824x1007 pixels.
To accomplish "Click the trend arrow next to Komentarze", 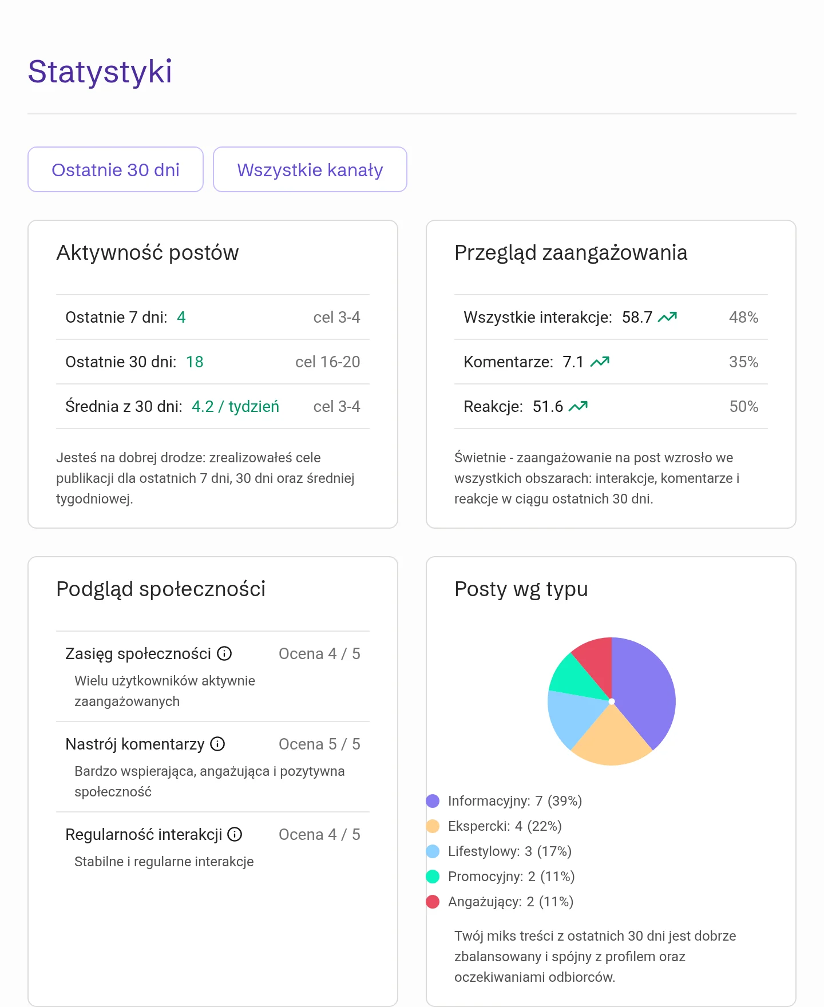I will pos(600,362).
